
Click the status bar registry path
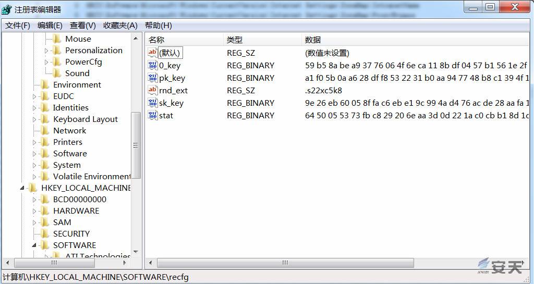click(95, 277)
